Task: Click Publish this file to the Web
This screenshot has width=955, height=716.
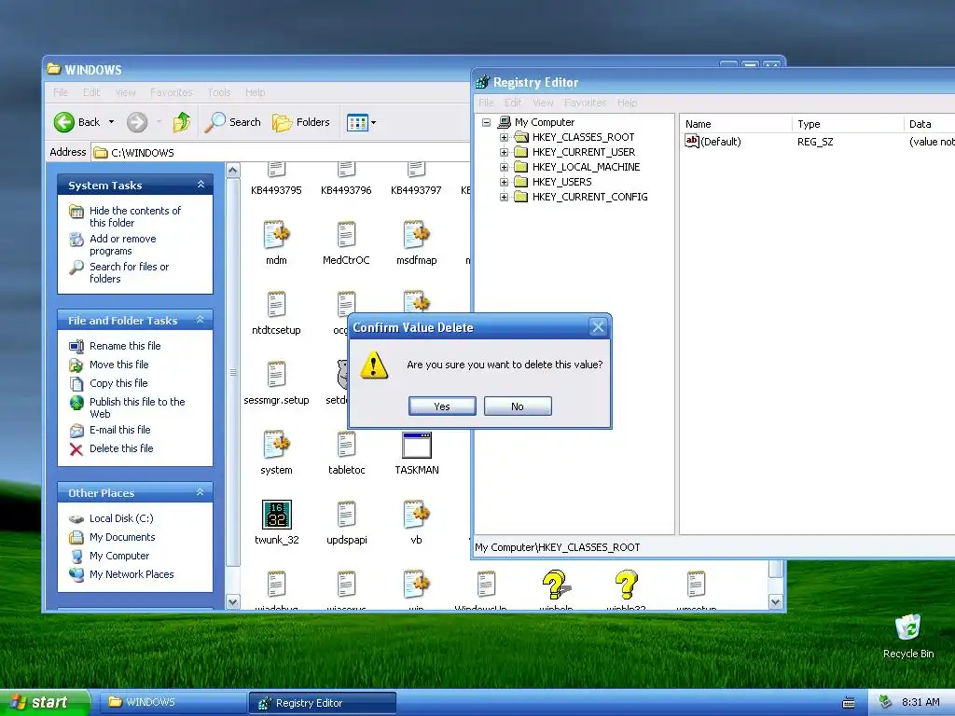Action: 137,408
